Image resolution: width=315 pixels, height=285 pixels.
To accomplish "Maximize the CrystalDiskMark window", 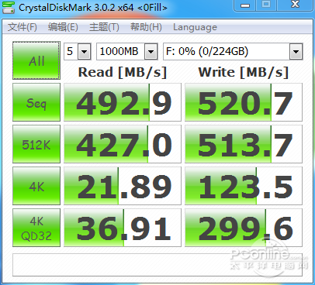I will [x=266, y=5].
